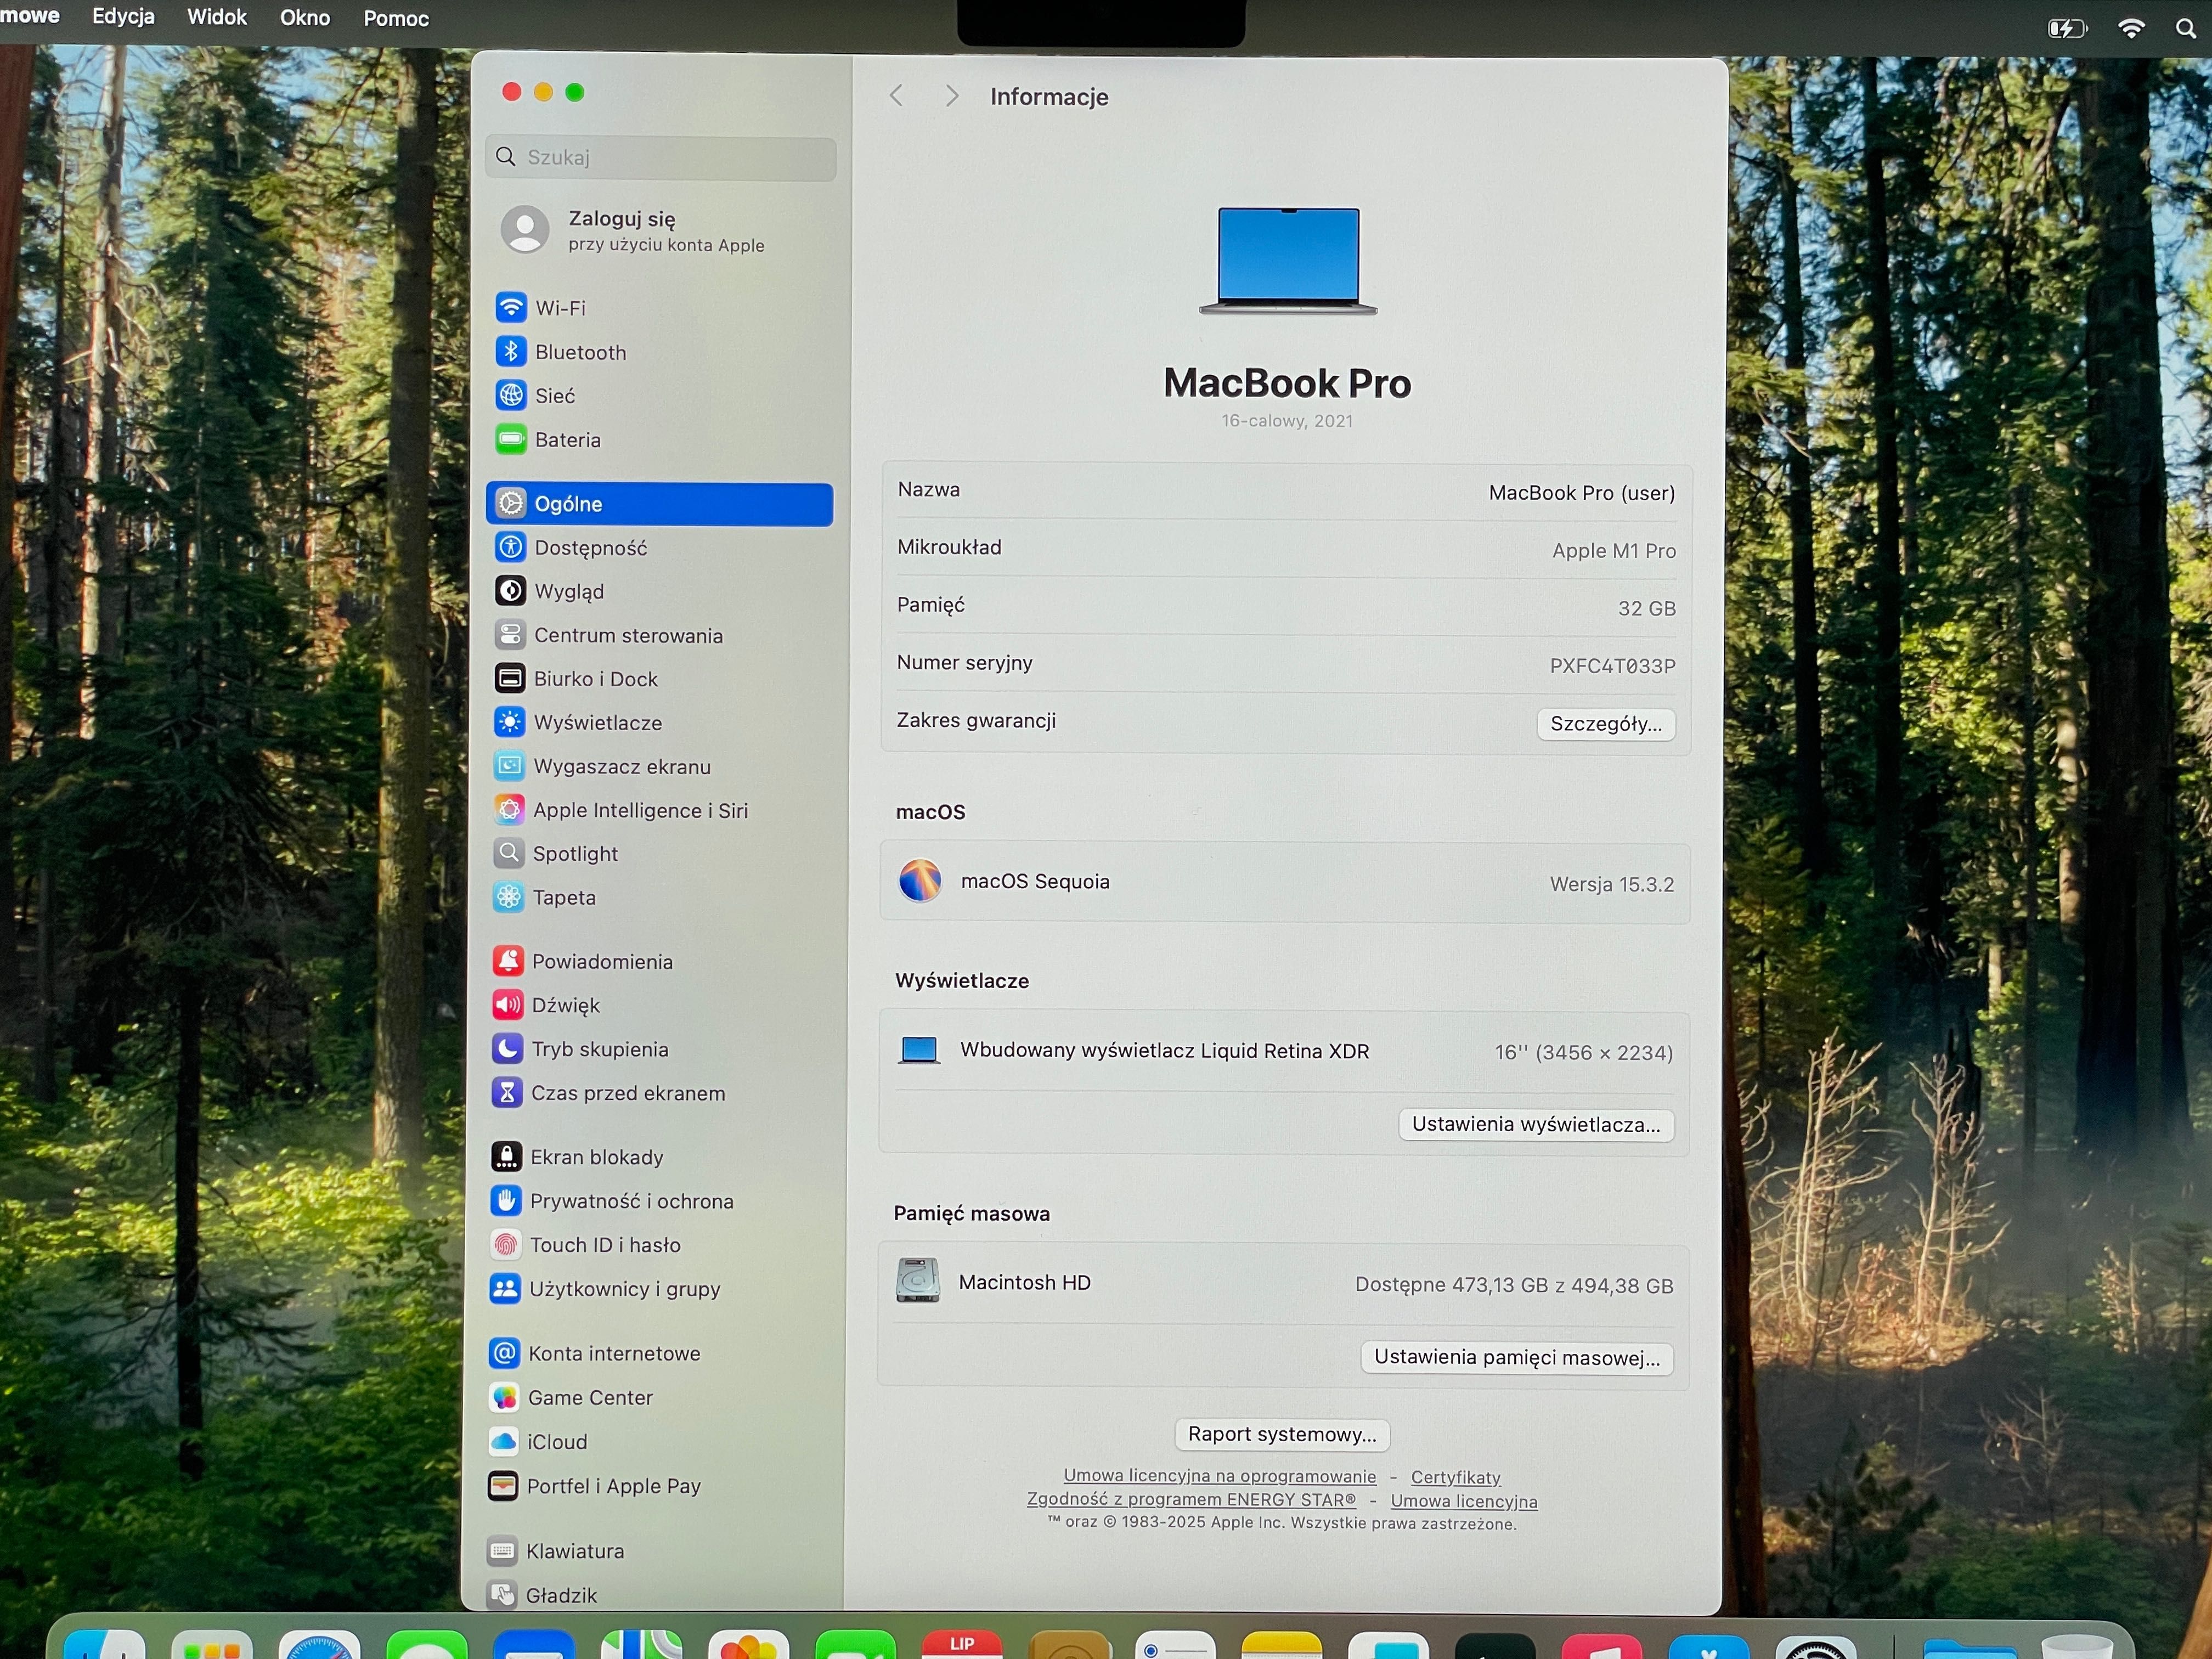Image resolution: width=2212 pixels, height=1659 pixels.
Task: Open Raport systemowy button
Action: tap(1282, 1435)
